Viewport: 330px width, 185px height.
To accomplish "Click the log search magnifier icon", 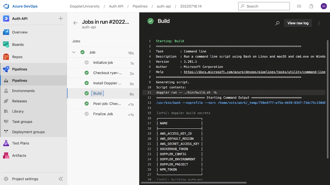I will pyautogui.click(x=277, y=23).
